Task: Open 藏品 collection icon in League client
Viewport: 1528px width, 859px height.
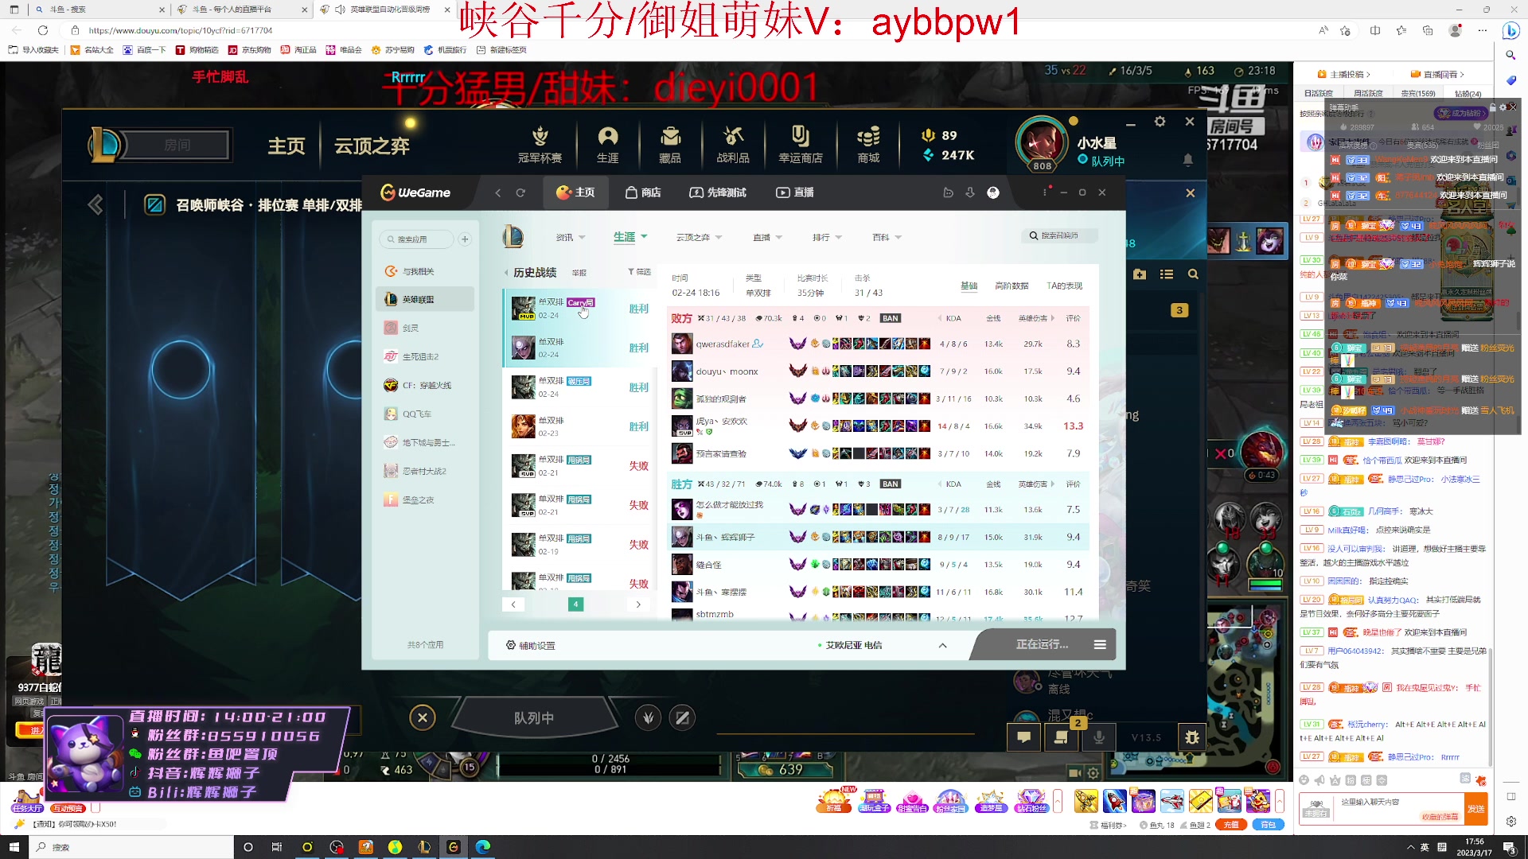Action: (x=670, y=145)
